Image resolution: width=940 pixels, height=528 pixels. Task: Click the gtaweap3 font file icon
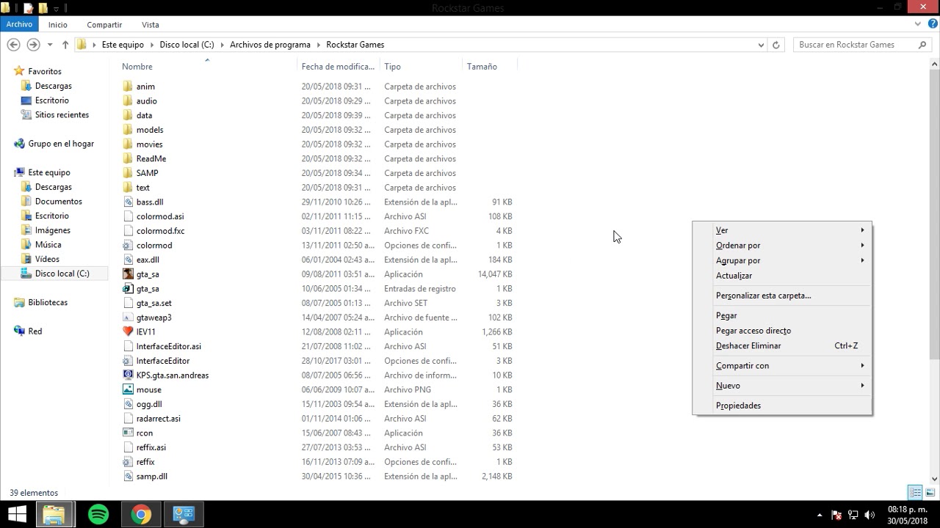128,318
